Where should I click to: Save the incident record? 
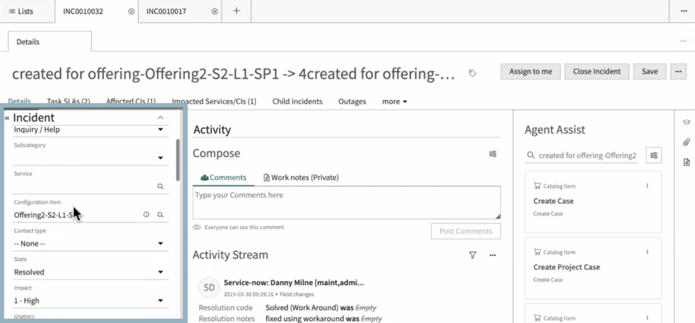coord(650,71)
